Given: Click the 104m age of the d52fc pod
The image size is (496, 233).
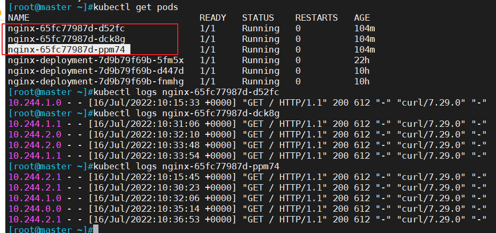Looking at the screenshot, I should [x=365, y=29].
